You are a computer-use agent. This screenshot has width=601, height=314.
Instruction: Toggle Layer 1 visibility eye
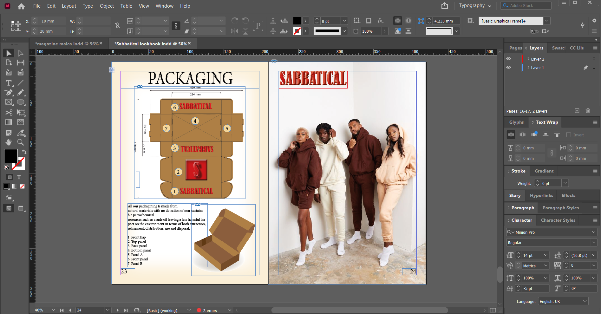[x=509, y=68]
